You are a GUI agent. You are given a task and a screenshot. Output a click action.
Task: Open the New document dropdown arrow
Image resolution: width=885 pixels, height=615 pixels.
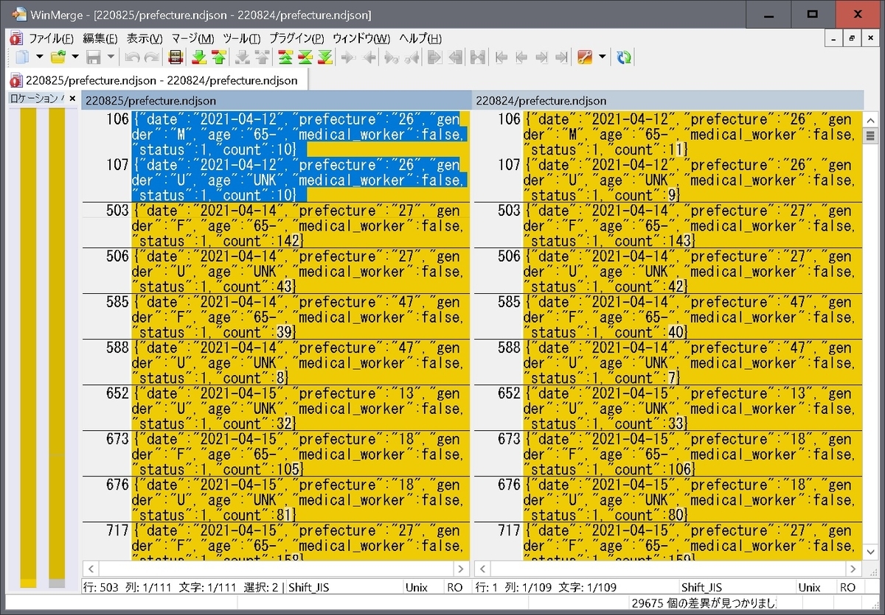point(40,57)
